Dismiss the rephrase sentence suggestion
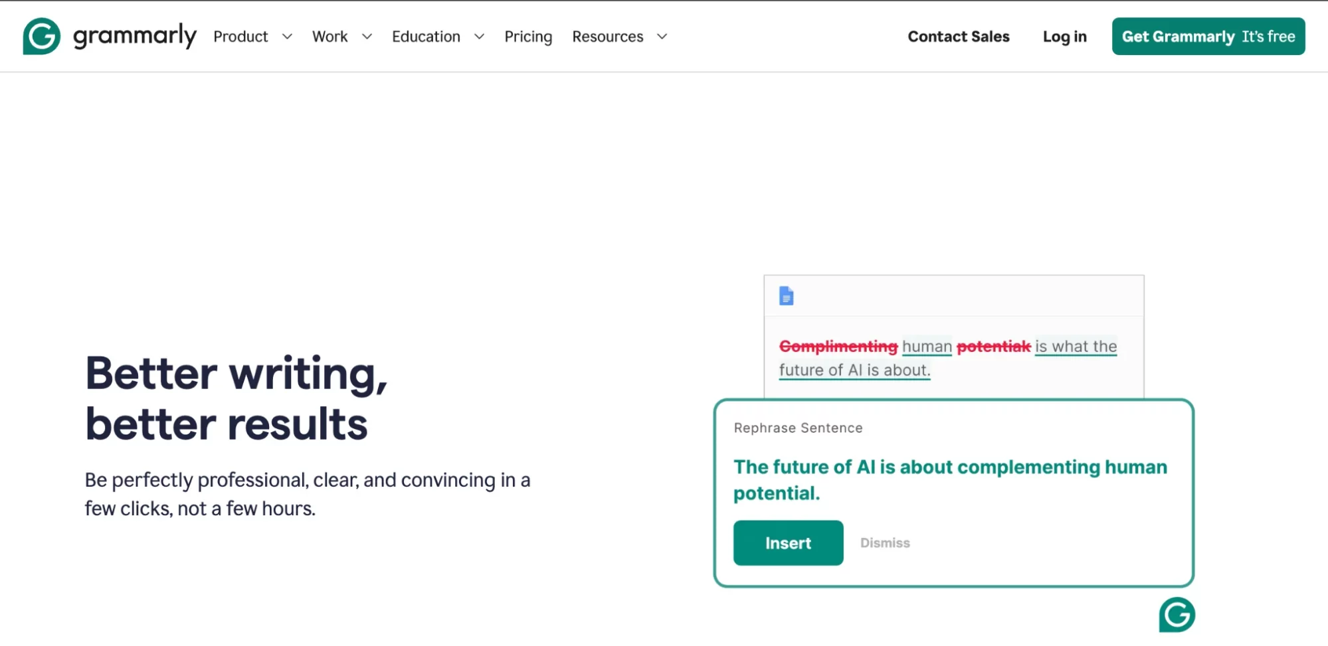1328x646 pixels. pyautogui.click(x=885, y=543)
